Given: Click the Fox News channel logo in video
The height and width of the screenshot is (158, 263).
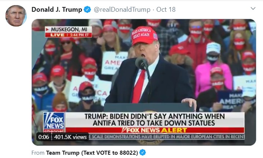Looking at the screenshot, I should (54, 122).
